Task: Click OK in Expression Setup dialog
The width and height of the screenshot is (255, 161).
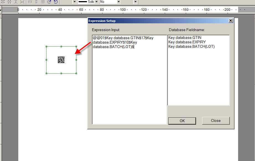Action: 182,121
